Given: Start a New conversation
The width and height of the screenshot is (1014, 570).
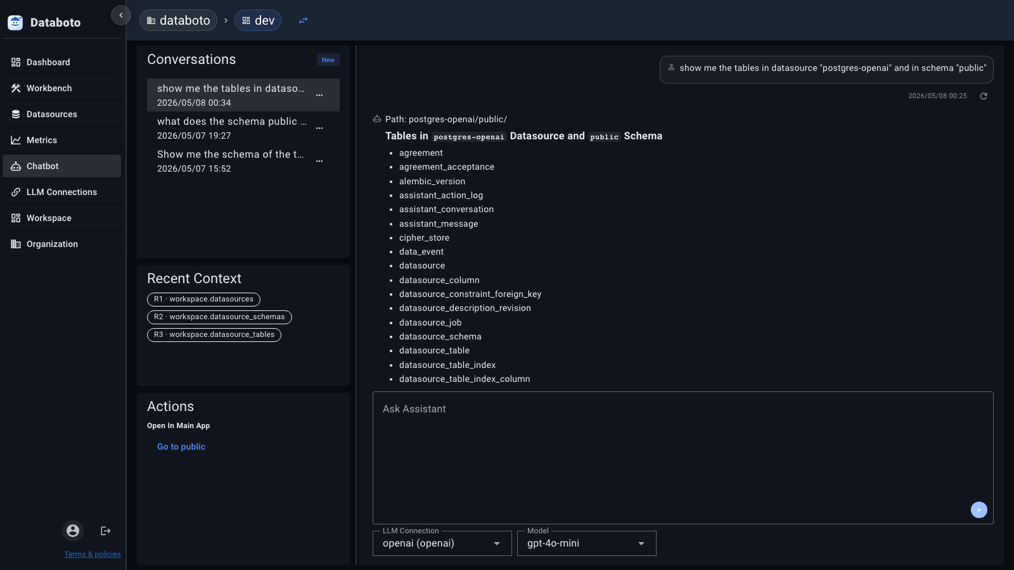Looking at the screenshot, I should coord(328,60).
